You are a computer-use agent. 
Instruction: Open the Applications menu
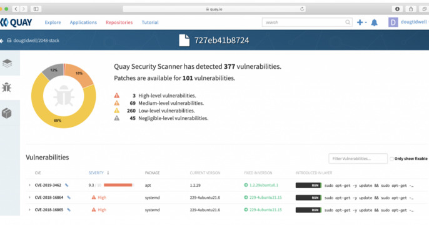83,22
